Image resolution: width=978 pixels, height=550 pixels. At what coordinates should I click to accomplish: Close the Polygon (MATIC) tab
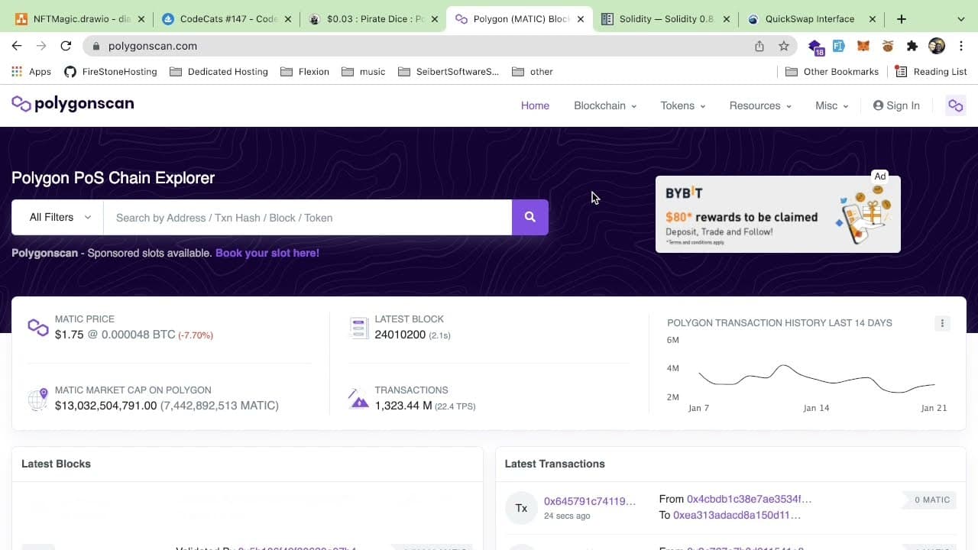581,19
